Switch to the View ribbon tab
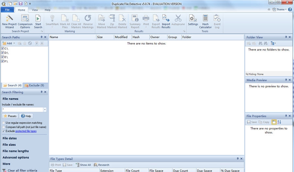 click(x=35, y=10)
